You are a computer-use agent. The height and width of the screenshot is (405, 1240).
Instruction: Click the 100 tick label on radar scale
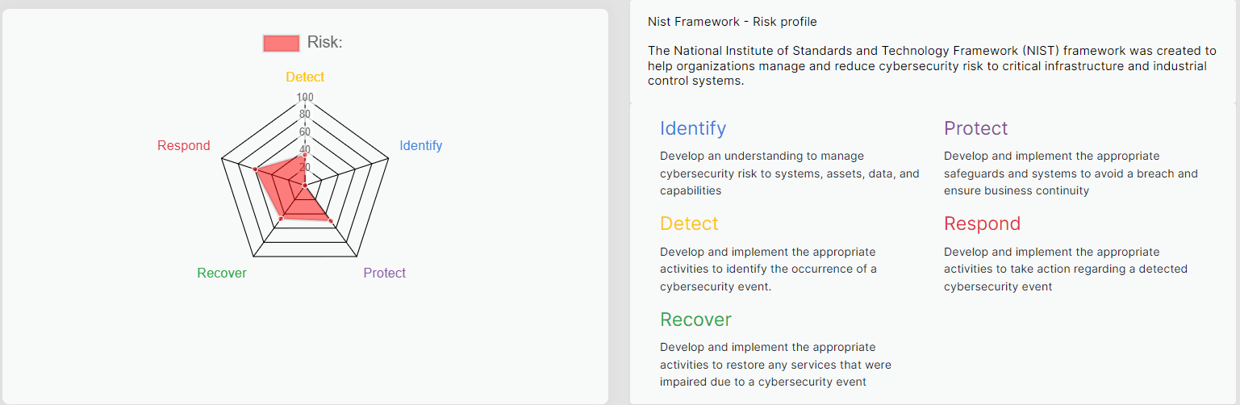tap(305, 98)
